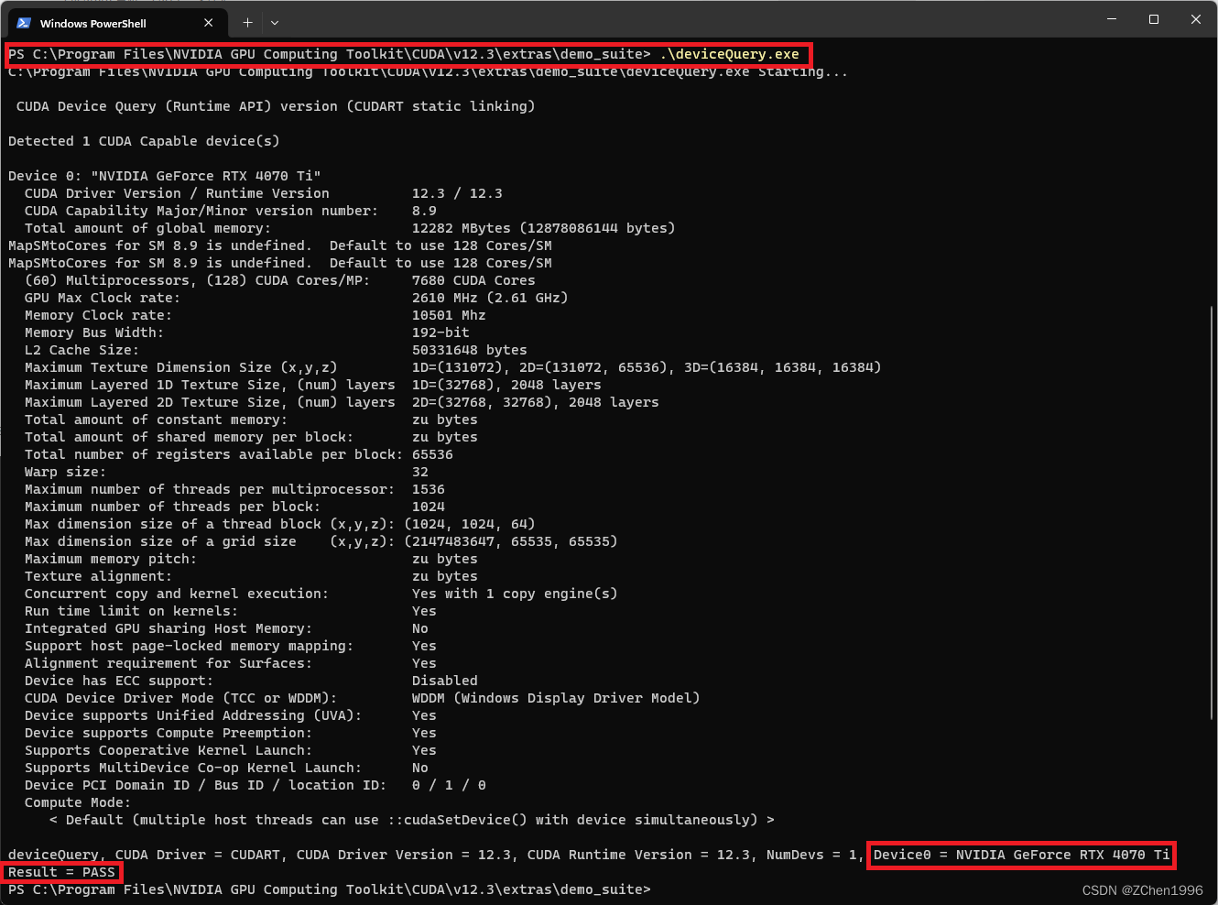Click 'Device supports Compute Preemption:' label

click(x=169, y=733)
